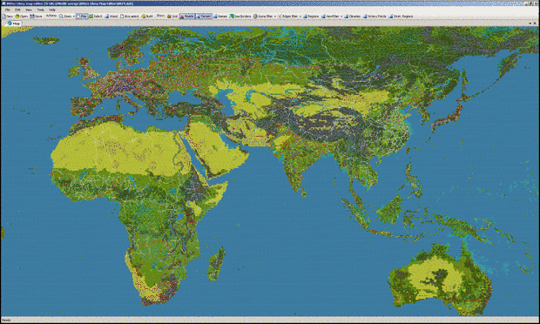Show Strat. Regions overlay
This screenshot has width=540, height=324.
point(401,17)
